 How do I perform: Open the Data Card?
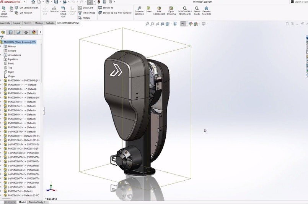[86, 8]
